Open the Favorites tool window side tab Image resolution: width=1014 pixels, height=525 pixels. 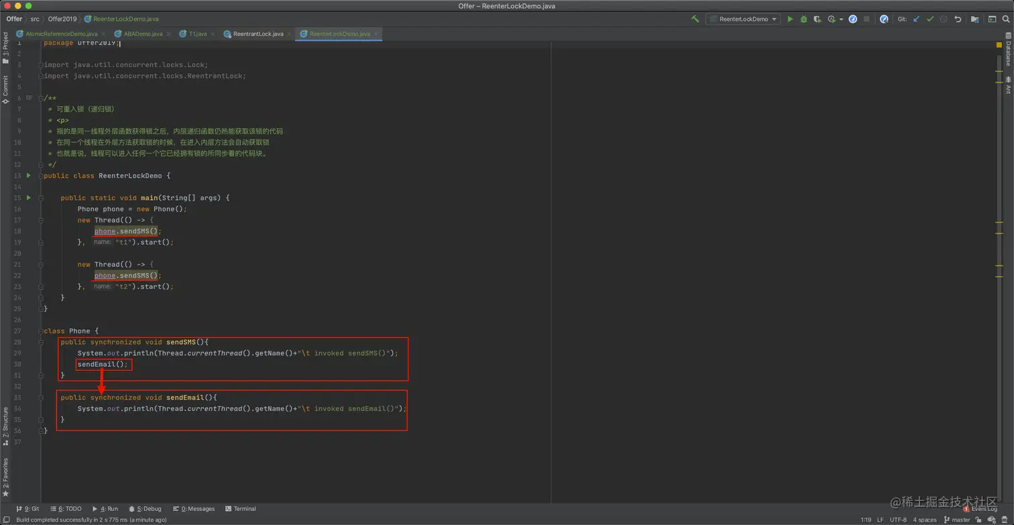(5, 477)
